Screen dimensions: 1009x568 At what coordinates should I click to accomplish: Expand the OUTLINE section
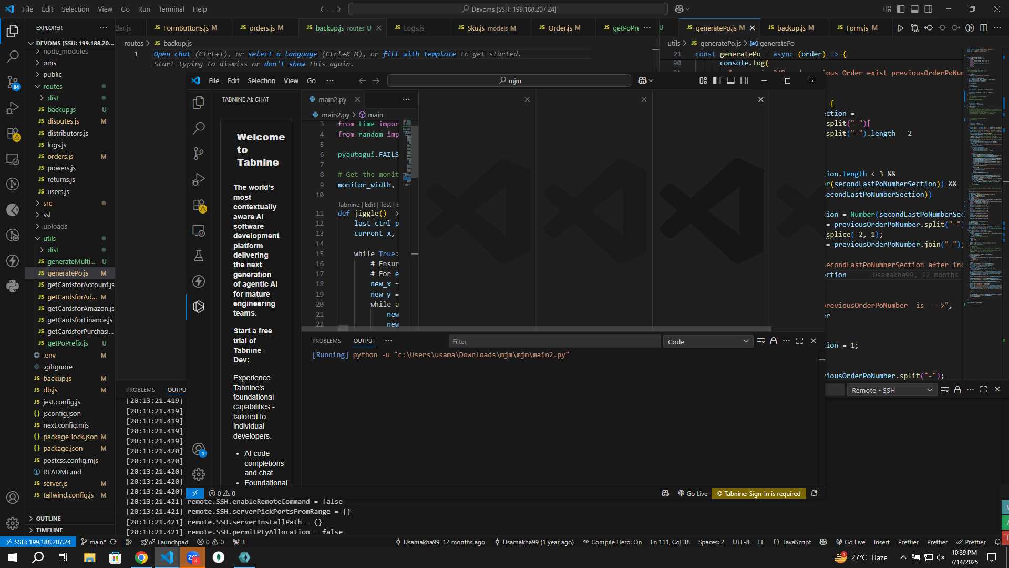coord(48,519)
